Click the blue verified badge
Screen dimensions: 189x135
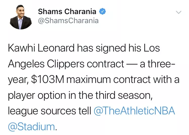pyautogui.click(x=102, y=11)
